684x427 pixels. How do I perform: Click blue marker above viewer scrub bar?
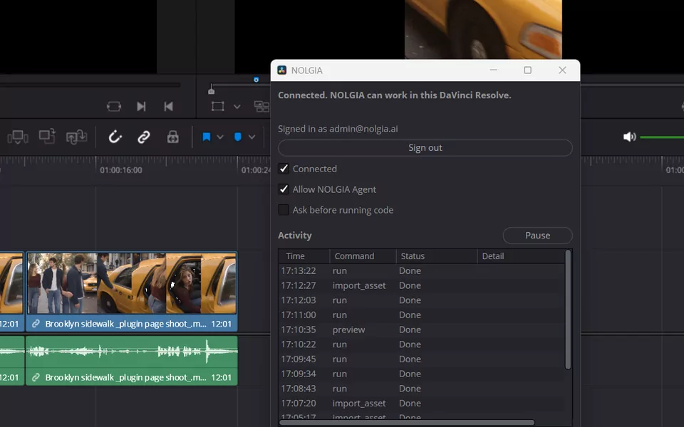[256, 79]
